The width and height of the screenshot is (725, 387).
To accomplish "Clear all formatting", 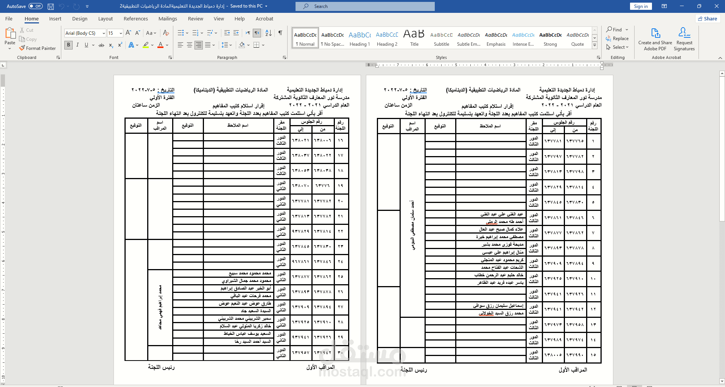I will [x=166, y=33].
